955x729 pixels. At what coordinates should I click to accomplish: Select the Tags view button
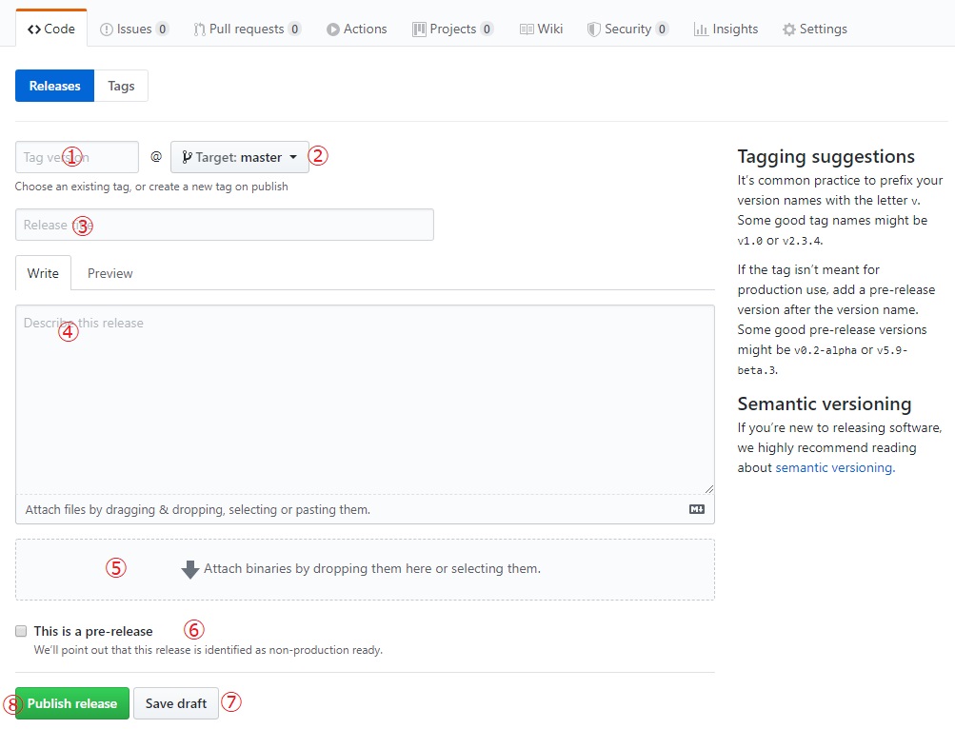121,86
